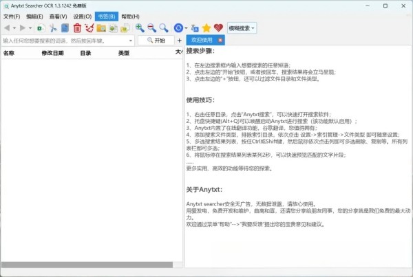Click the zoom out magnifier icon
Image resolution: width=413 pixels, height=277 pixels.
[x=151, y=28]
